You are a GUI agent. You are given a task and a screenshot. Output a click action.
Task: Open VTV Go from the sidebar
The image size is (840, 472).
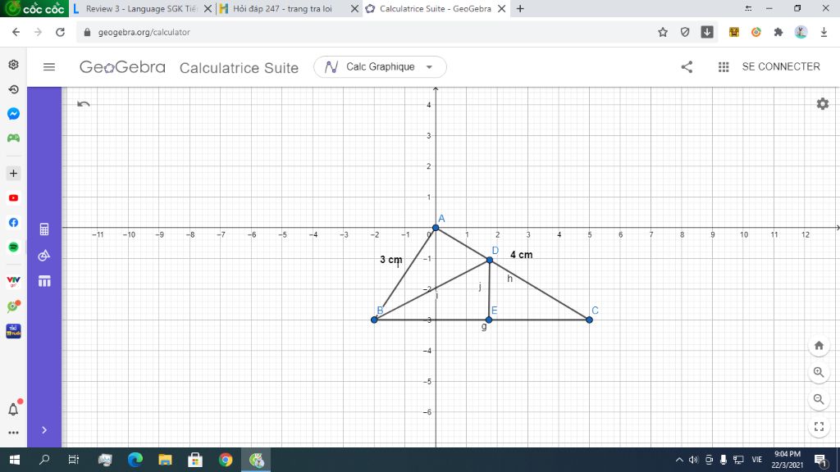point(13,282)
